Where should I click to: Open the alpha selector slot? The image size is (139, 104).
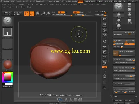[8, 44]
